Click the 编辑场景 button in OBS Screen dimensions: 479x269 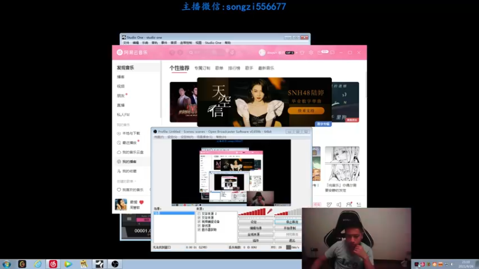[256, 228]
